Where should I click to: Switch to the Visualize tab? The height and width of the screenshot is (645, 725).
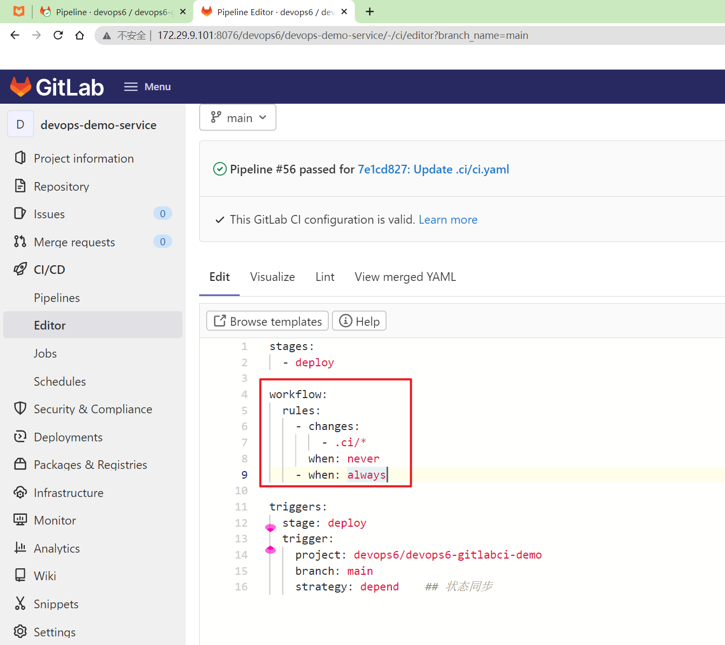(x=273, y=277)
